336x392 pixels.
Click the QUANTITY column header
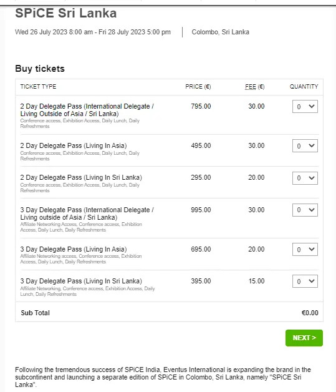click(304, 87)
